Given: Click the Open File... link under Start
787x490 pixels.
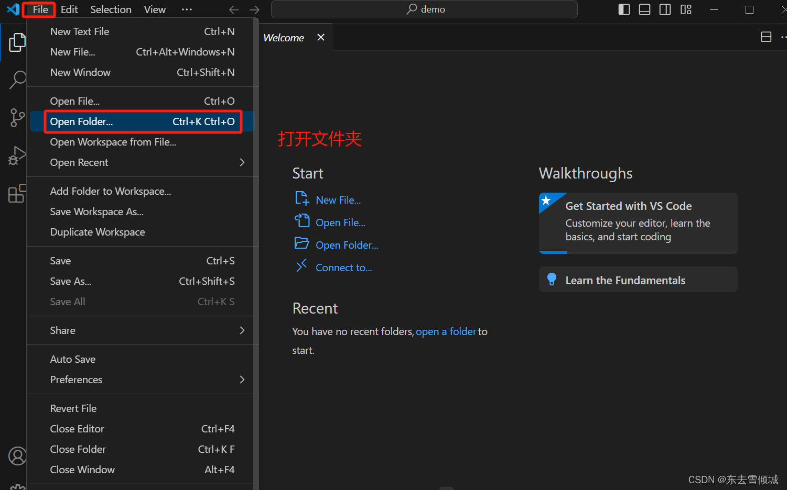Looking at the screenshot, I should [340, 222].
